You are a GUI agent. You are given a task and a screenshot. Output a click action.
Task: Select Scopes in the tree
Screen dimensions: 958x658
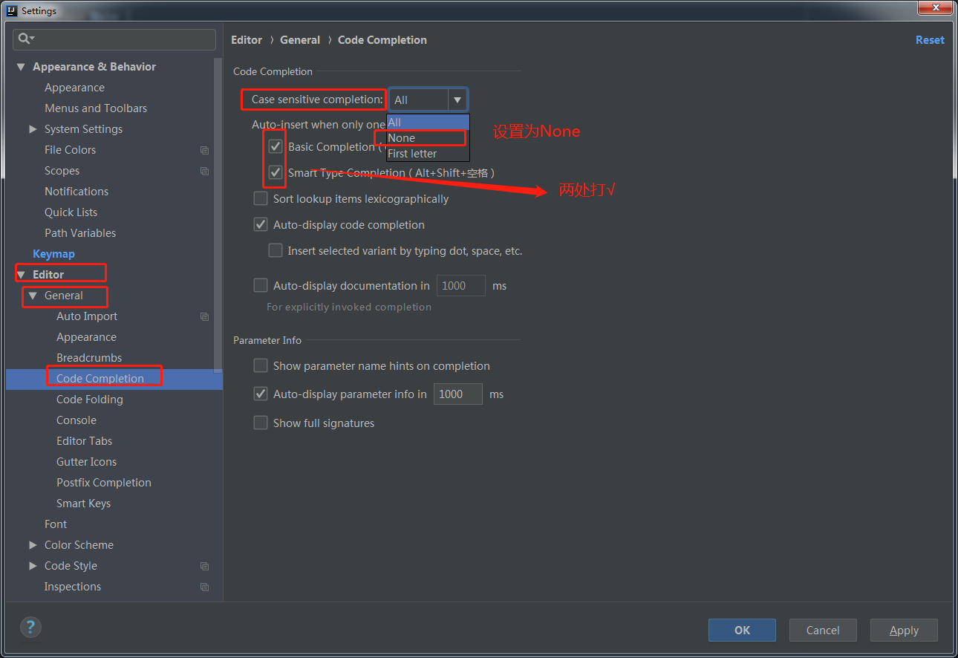click(x=62, y=171)
